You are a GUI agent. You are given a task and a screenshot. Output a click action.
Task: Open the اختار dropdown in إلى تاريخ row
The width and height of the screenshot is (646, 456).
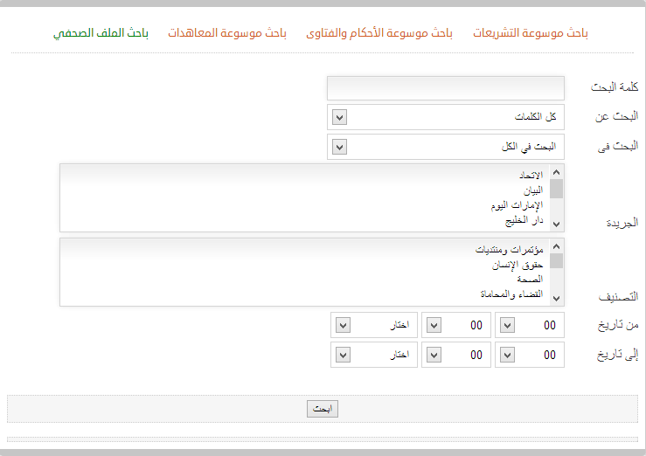point(374,355)
